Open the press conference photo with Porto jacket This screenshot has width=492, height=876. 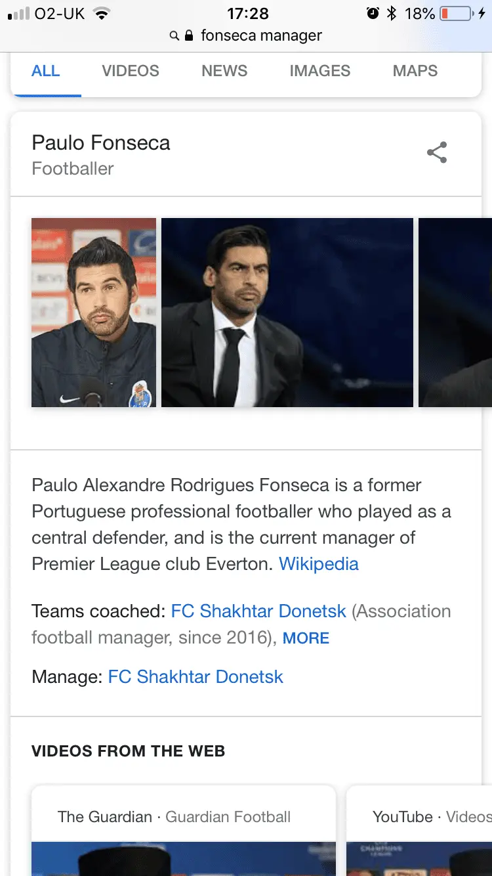pos(94,313)
